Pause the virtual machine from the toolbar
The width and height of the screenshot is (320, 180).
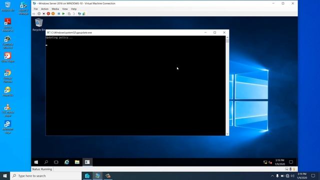click(59, 13)
